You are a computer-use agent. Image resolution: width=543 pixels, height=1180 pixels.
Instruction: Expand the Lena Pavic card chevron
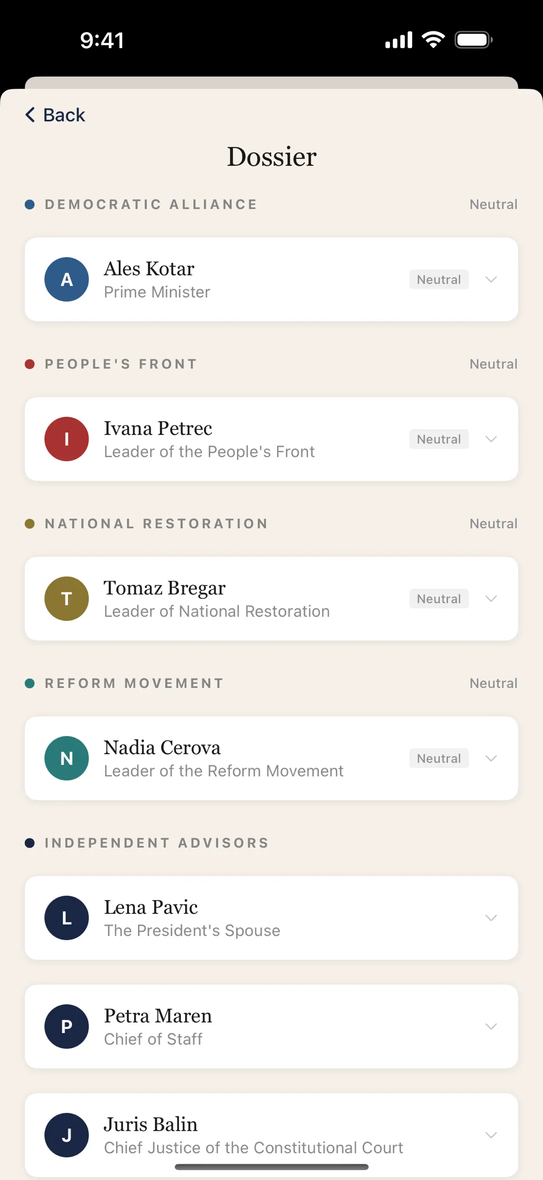pyautogui.click(x=491, y=918)
